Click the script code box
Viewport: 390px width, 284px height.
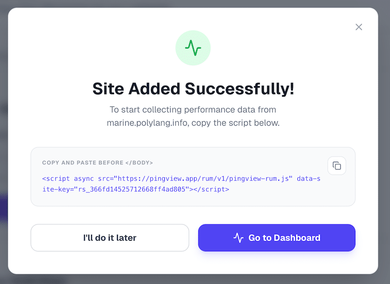(x=193, y=176)
